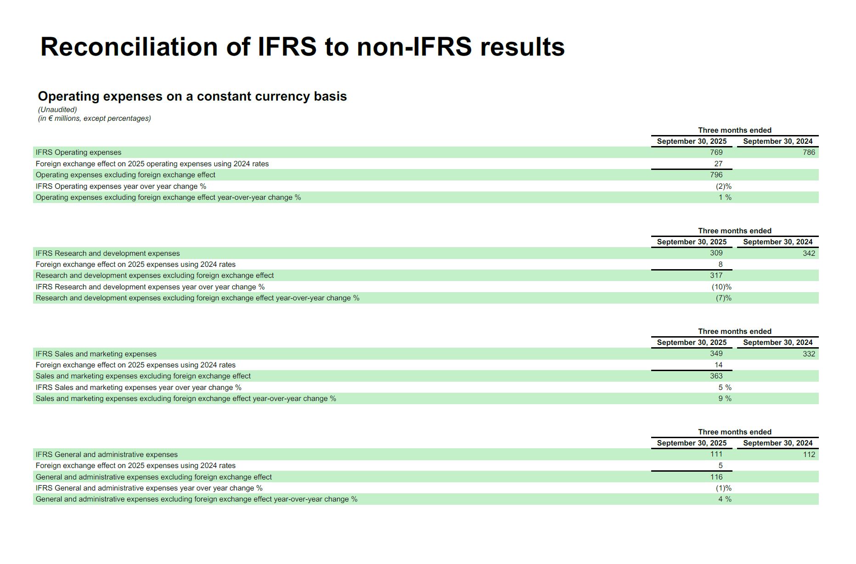Select the 'IFRS General and administrative expenses' row label

[x=107, y=455]
